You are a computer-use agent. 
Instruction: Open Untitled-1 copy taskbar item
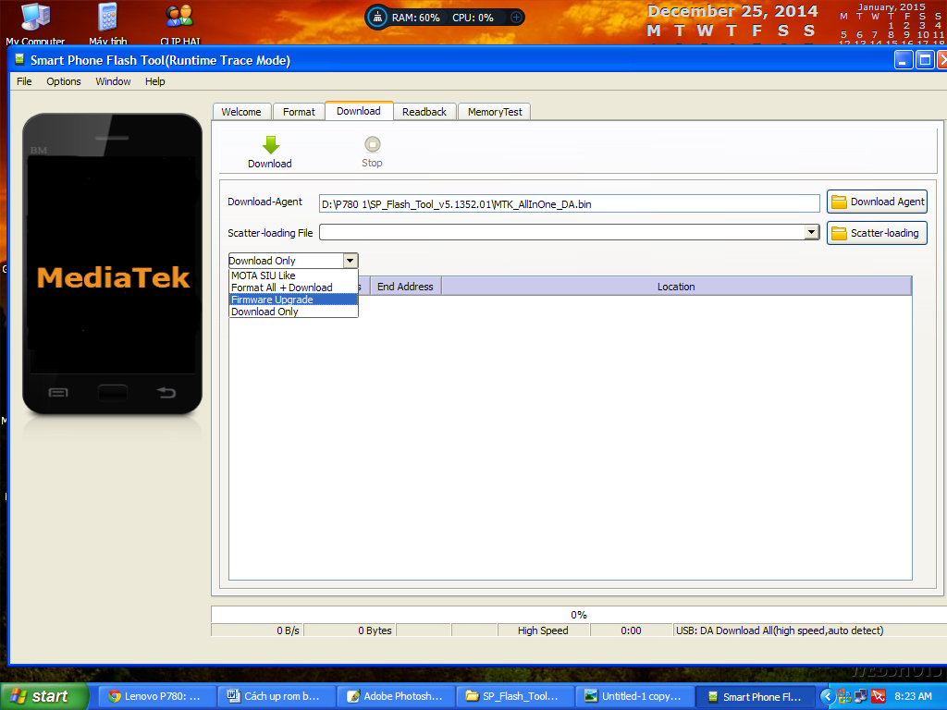[634, 697]
